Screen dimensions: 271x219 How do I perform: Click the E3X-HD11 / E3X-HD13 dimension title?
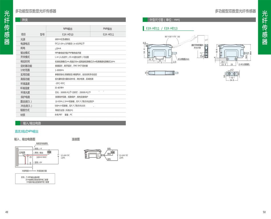[161, 29]
